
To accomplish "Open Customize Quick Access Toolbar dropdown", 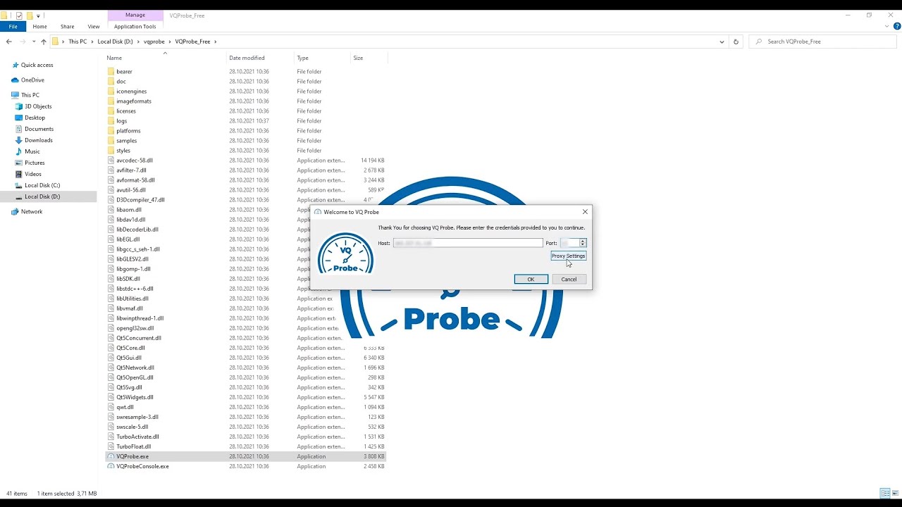I will point(38,15).
